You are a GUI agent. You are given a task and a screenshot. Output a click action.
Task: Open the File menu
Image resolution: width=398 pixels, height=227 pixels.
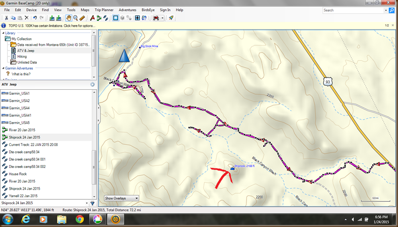pos(7,10)
